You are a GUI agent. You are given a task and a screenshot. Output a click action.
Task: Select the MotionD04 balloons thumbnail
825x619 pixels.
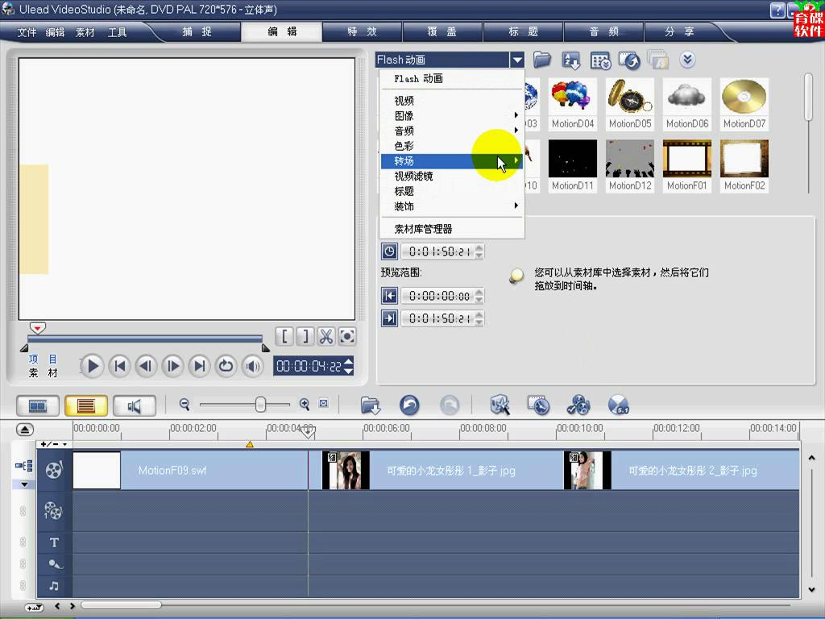[x=573, y=98]
